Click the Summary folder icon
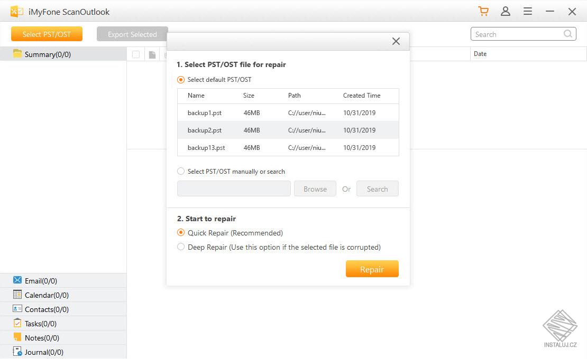Viewport: 587px width, 359px height. (x=17, y=54)
